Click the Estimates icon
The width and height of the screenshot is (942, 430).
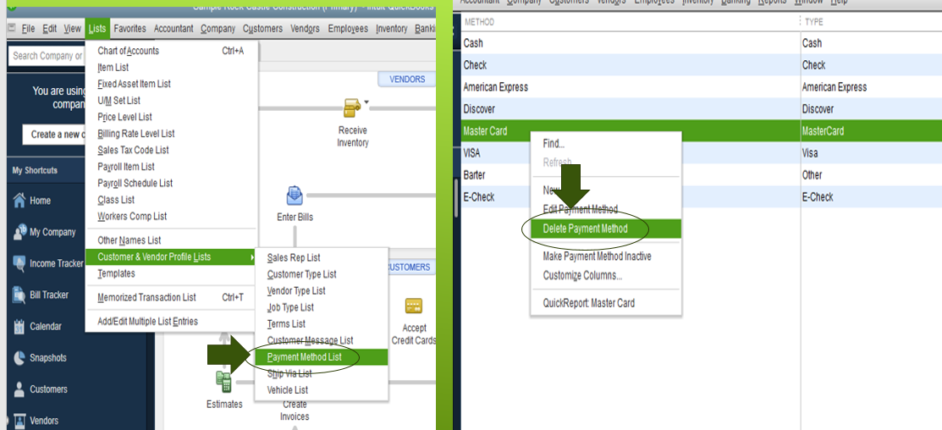(x=224, y=382)
